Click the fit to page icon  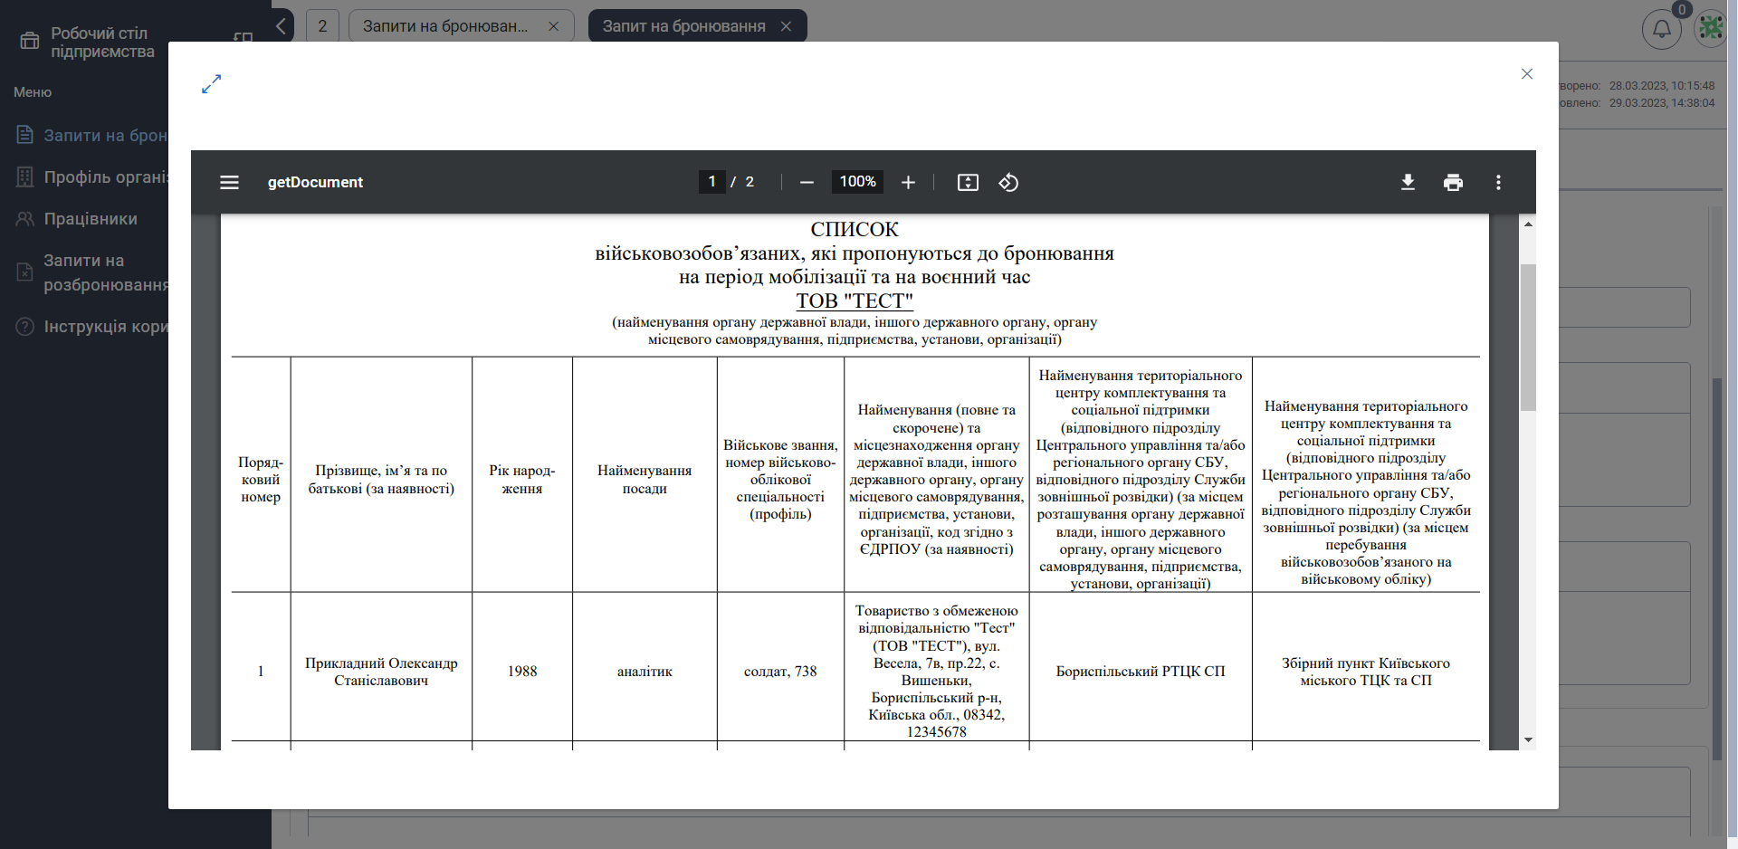click(x=968, y=183)
